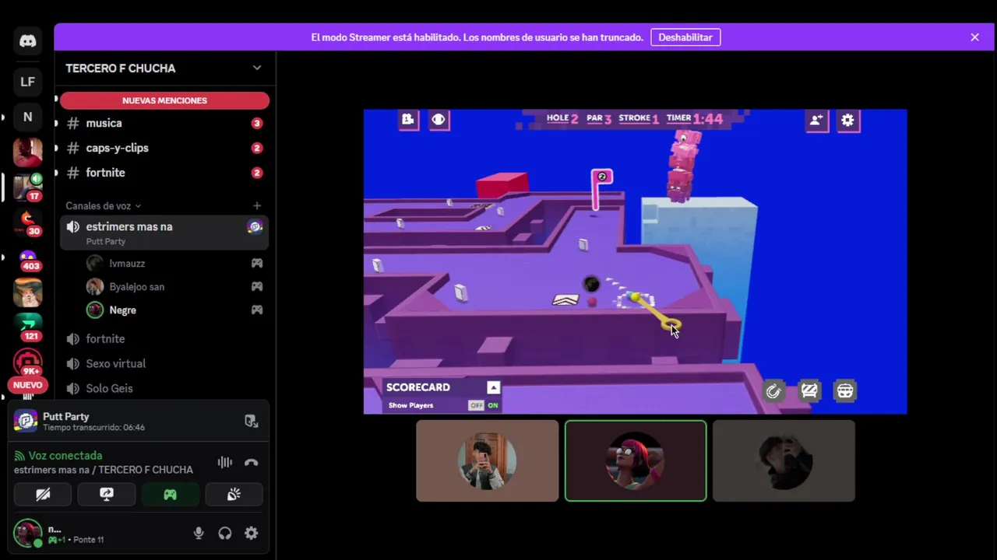Click the yellow golf ball aim handle
The height and width of the screenshot is (560, 997).
point(672,323)
